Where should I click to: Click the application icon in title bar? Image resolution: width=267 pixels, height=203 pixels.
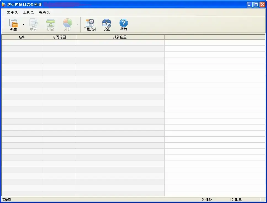(4, 4)
